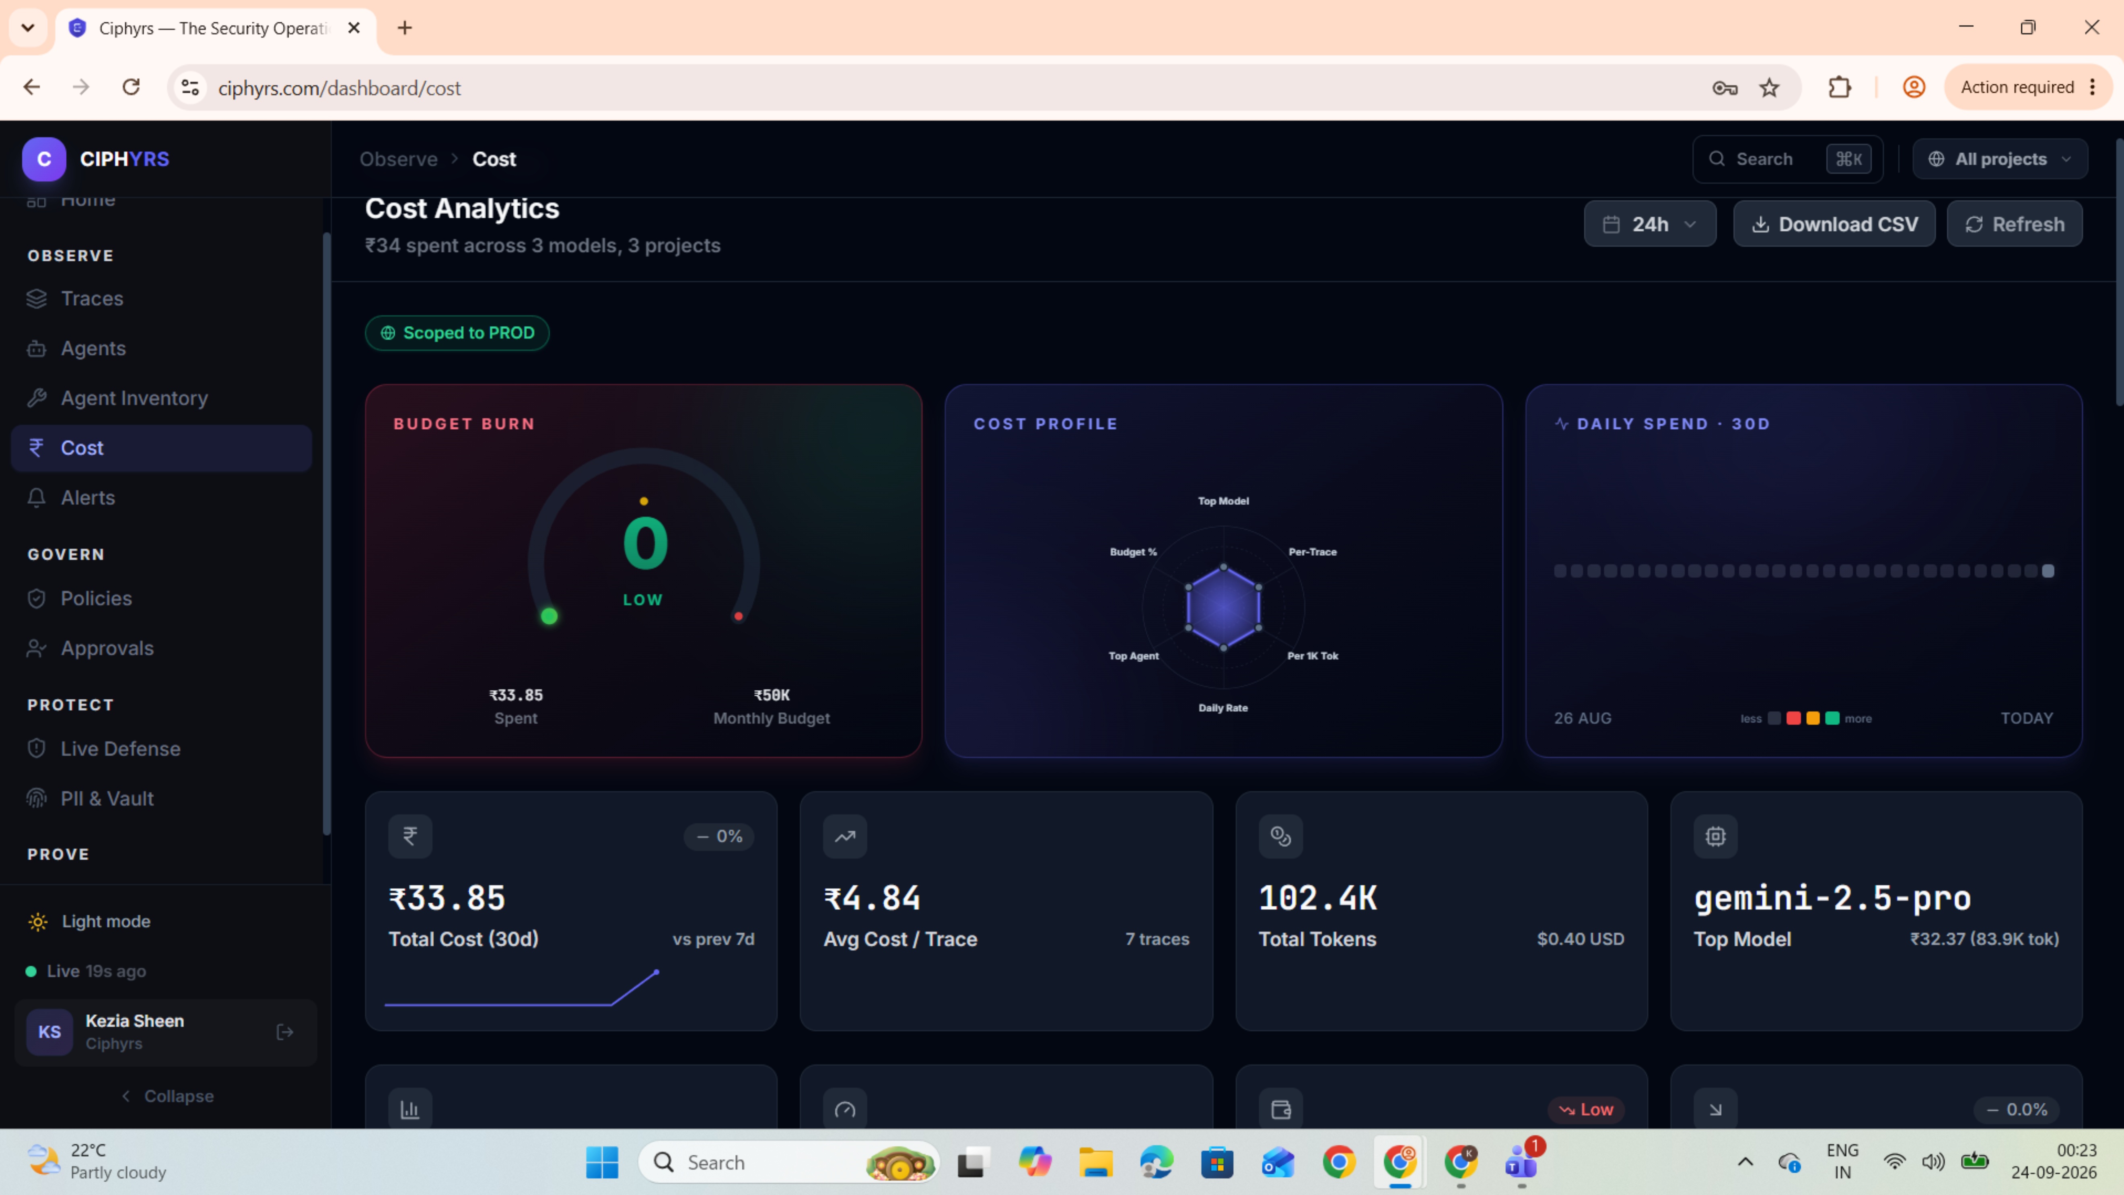The height and width of the screenshot is (1195, 2124).
Task: Collapse the sidebar
Action: [167, 1096]
